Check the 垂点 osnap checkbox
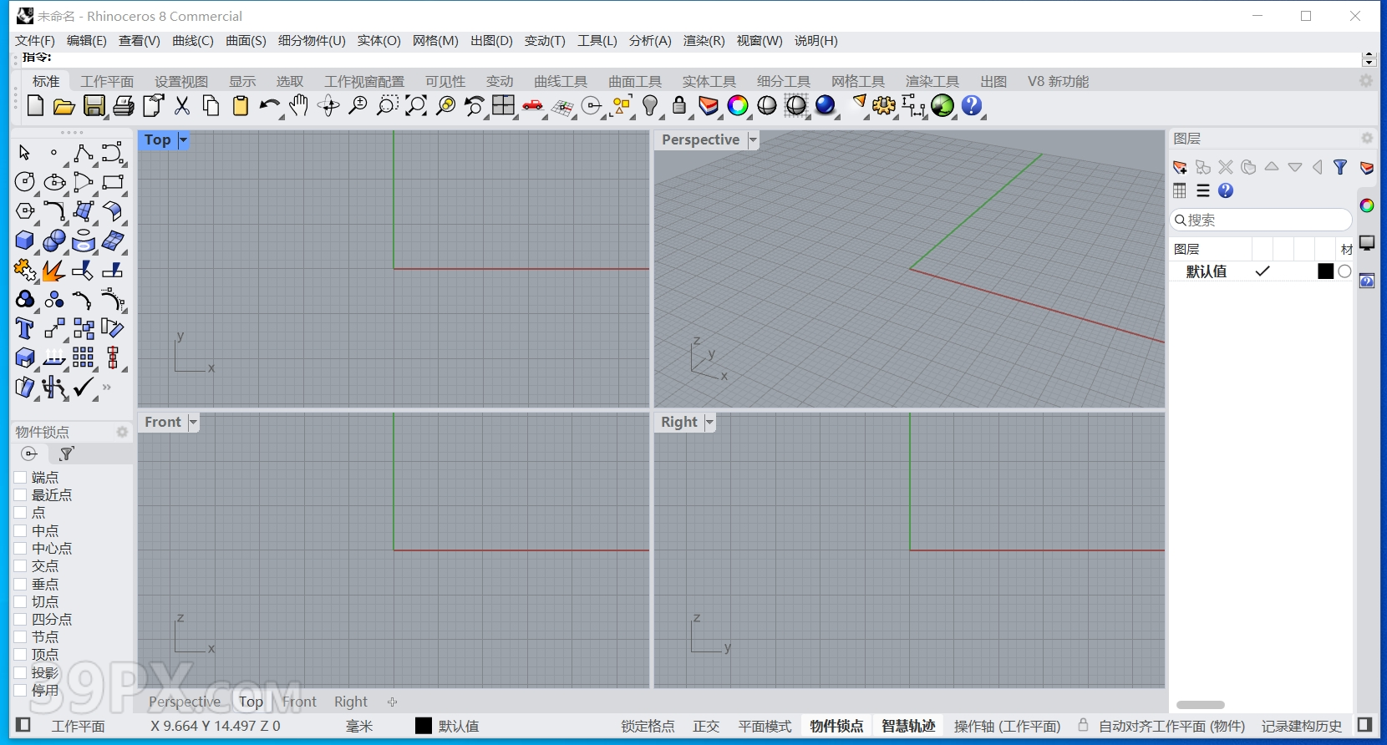The width and height of the screenshot is (1387, 745). tap(21, 584)
